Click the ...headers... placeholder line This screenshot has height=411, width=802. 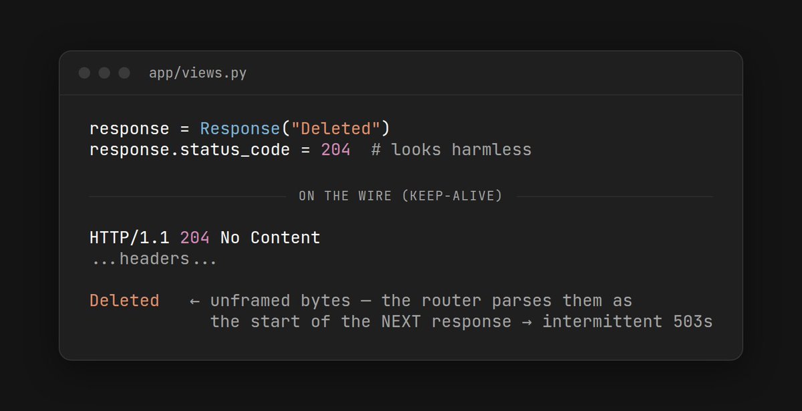154,259
